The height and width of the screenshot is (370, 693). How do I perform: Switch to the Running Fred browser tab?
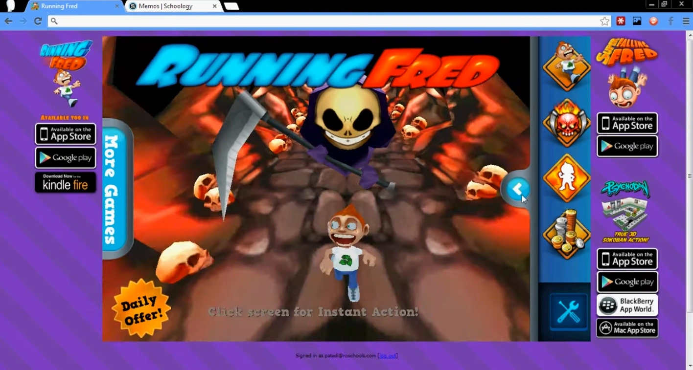73,6
